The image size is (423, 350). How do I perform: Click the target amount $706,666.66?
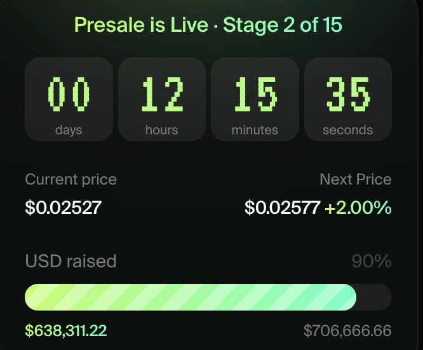[x=347, y=330]
